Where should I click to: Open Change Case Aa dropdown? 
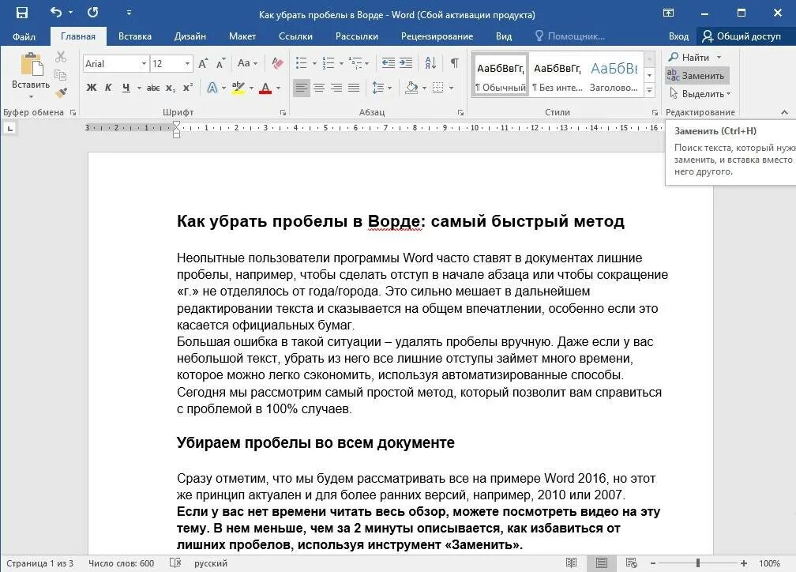(248, 63)
